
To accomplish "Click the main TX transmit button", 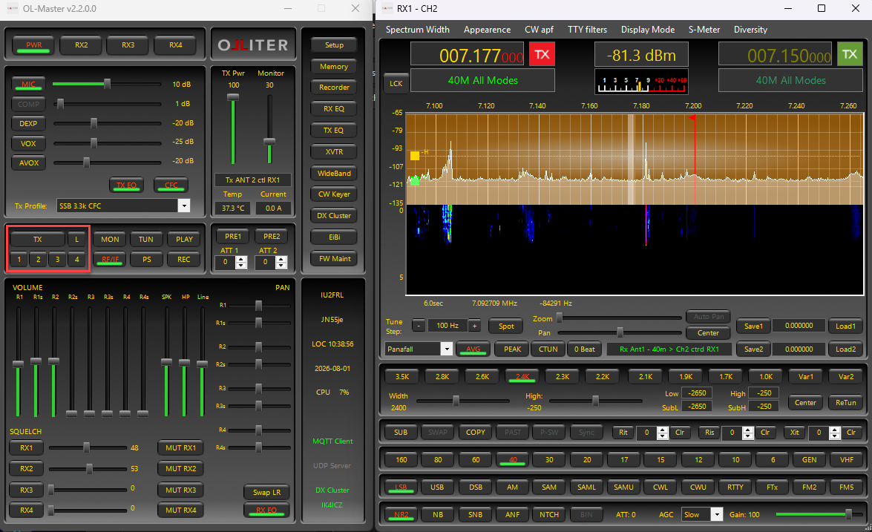I will point(37,239).
